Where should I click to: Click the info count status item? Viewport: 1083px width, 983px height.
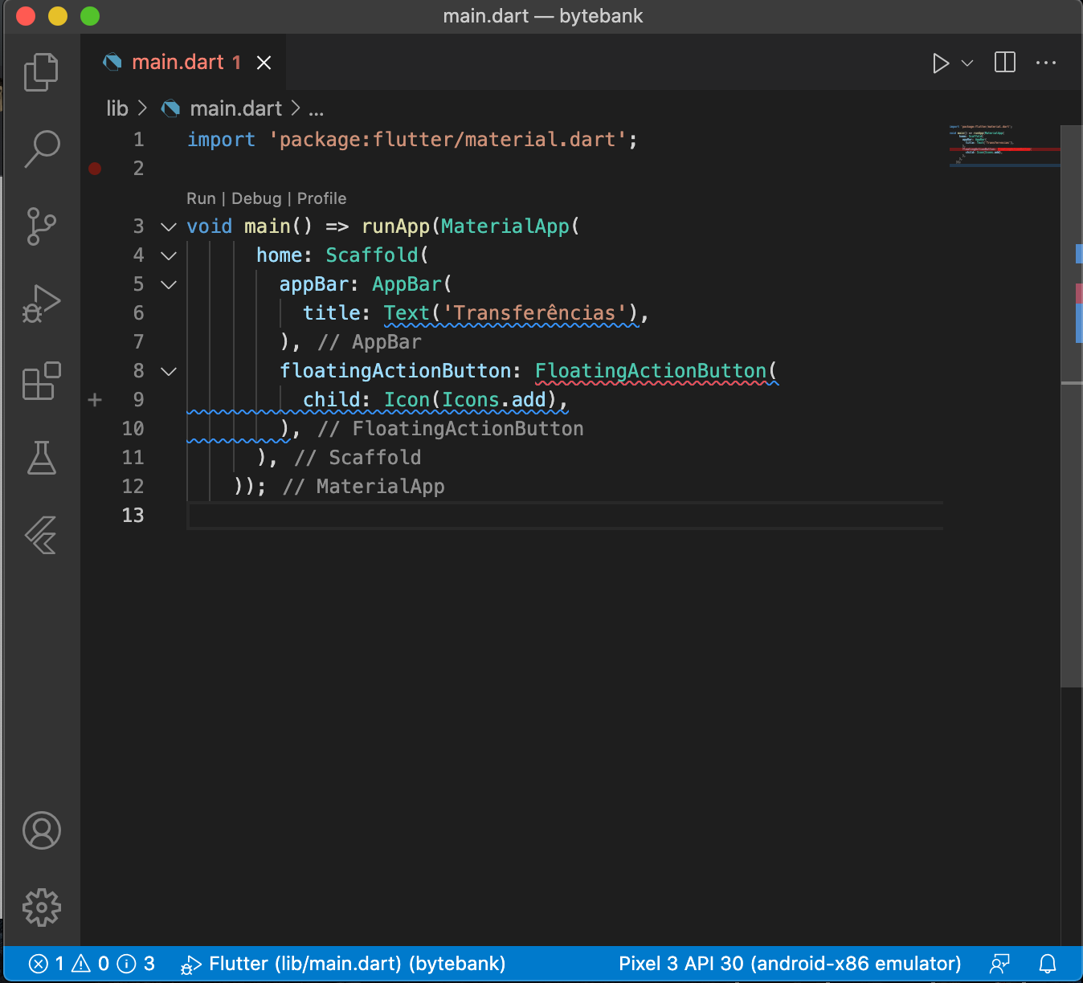(136, 964)
